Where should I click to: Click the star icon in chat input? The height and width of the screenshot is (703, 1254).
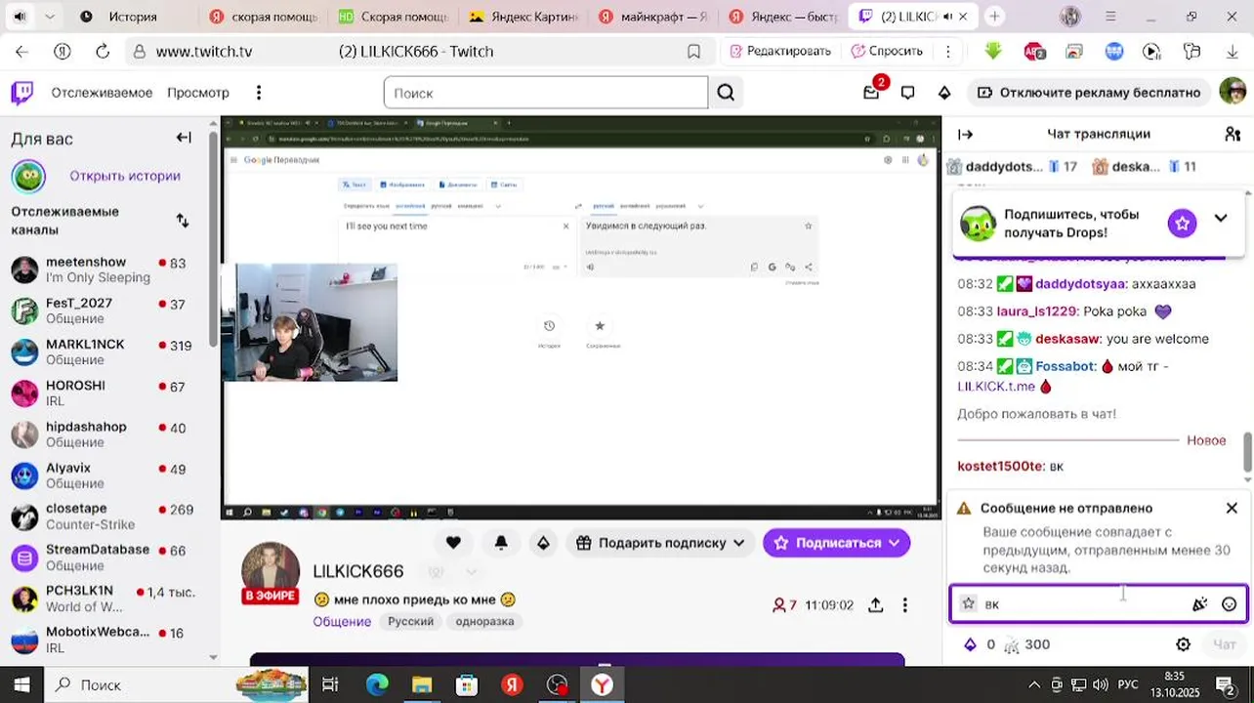(x=968, y=603)
